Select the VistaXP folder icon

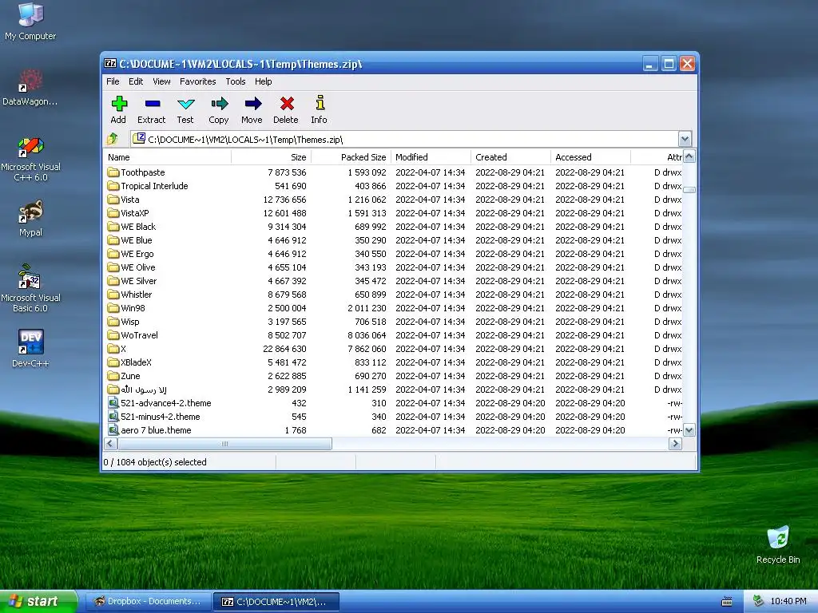pos(113,212)
